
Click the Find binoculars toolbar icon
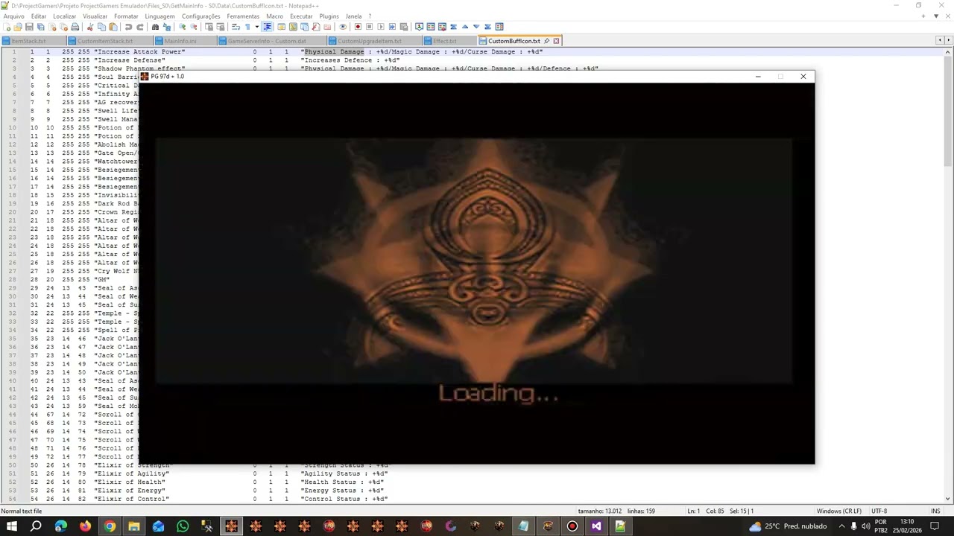(155, 28)
